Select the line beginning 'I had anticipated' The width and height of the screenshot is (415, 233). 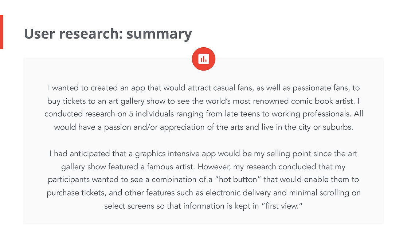[204, 154]
